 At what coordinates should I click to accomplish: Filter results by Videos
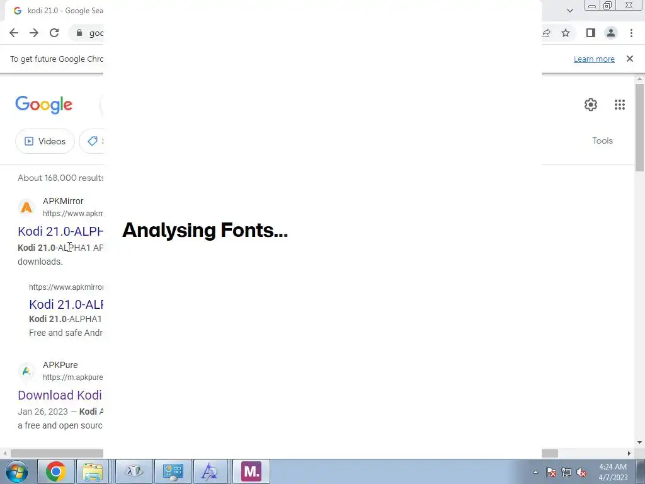pos(45,141)
